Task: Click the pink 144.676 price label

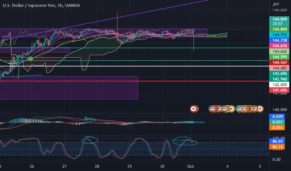Action: (279, 46)
